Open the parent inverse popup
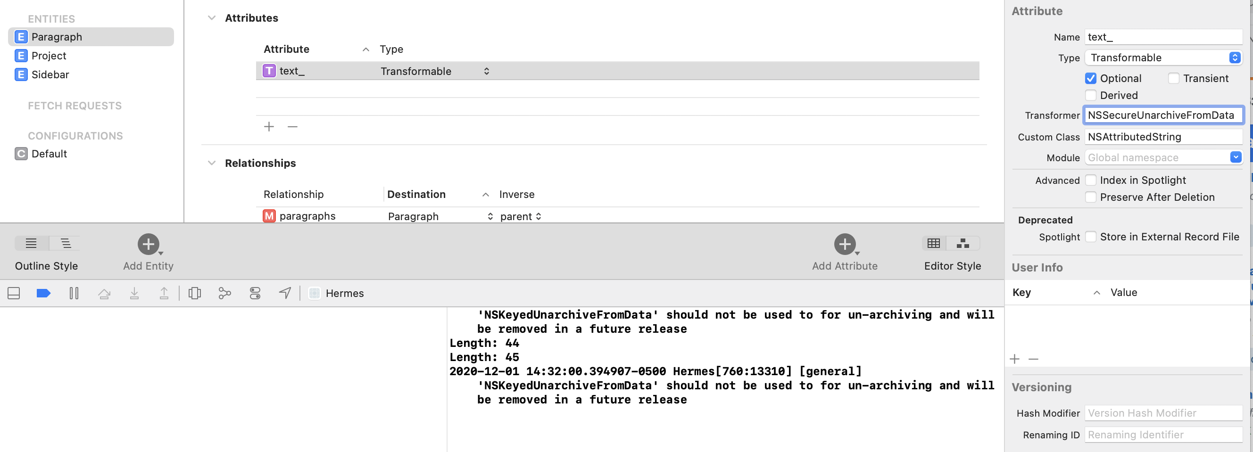This screenshot has height=452, width=1253. [539, 217]
